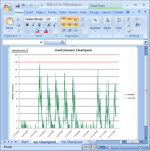Toggle Bold formatting
This screenshot has height=151, width=150.
coord(27,25)
